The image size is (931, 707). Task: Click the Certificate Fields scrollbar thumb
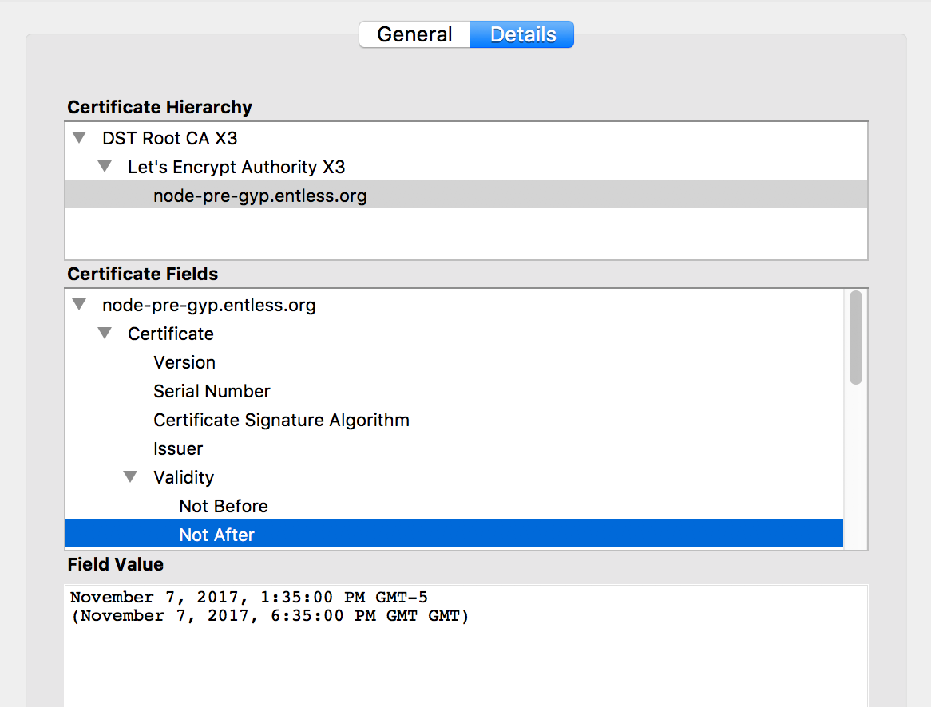(x=856, y=338)
